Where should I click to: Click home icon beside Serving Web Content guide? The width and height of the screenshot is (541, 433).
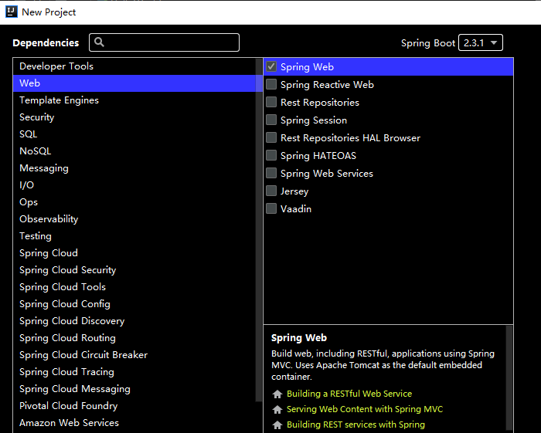[x=277, y=409]
